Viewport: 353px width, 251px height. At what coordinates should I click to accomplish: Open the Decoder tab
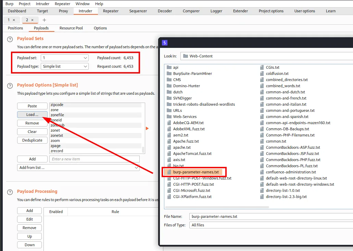[x=165, y=11]
